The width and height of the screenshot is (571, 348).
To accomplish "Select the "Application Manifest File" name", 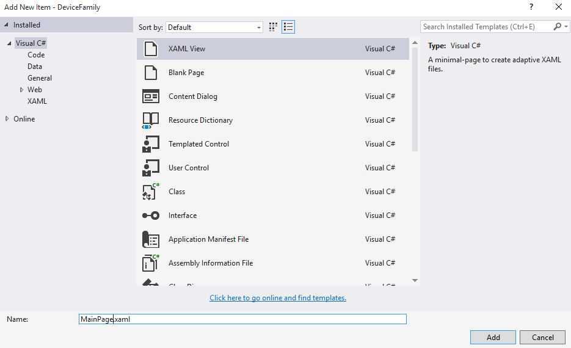I will coord(208,239).
